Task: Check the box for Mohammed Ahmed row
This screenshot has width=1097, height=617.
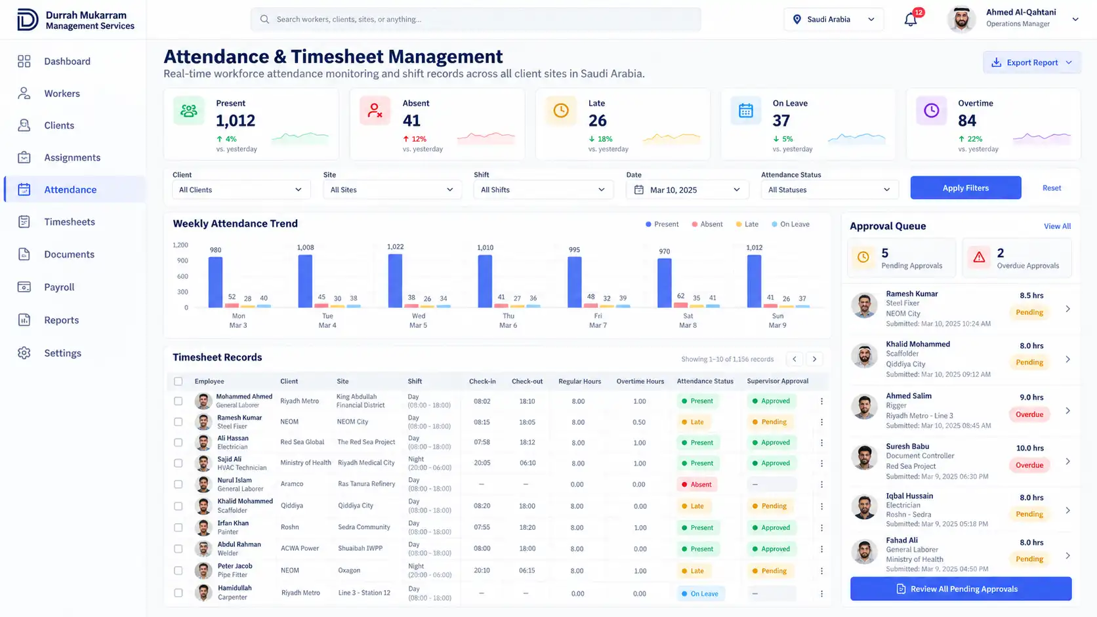Action: pos(178,401)
